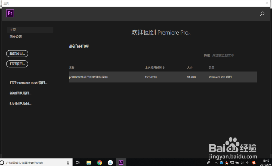
Task: Sort by 上次打开时间 column header
Action: tap(155, 67)
